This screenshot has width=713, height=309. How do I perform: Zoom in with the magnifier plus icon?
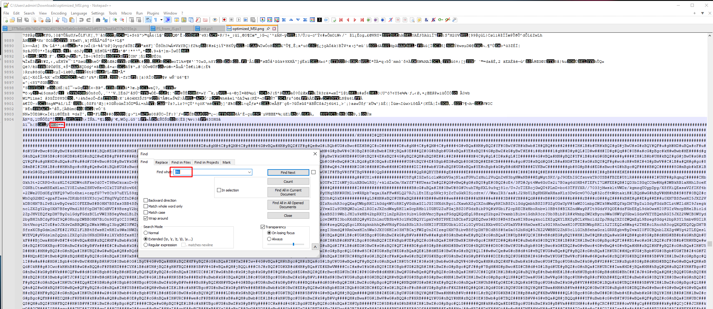coord(115,20)
